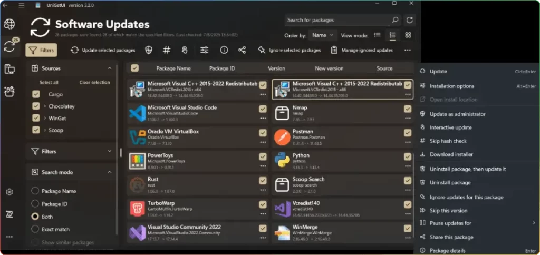Uncheck the WinMerge package checkbox

[408, 229]
